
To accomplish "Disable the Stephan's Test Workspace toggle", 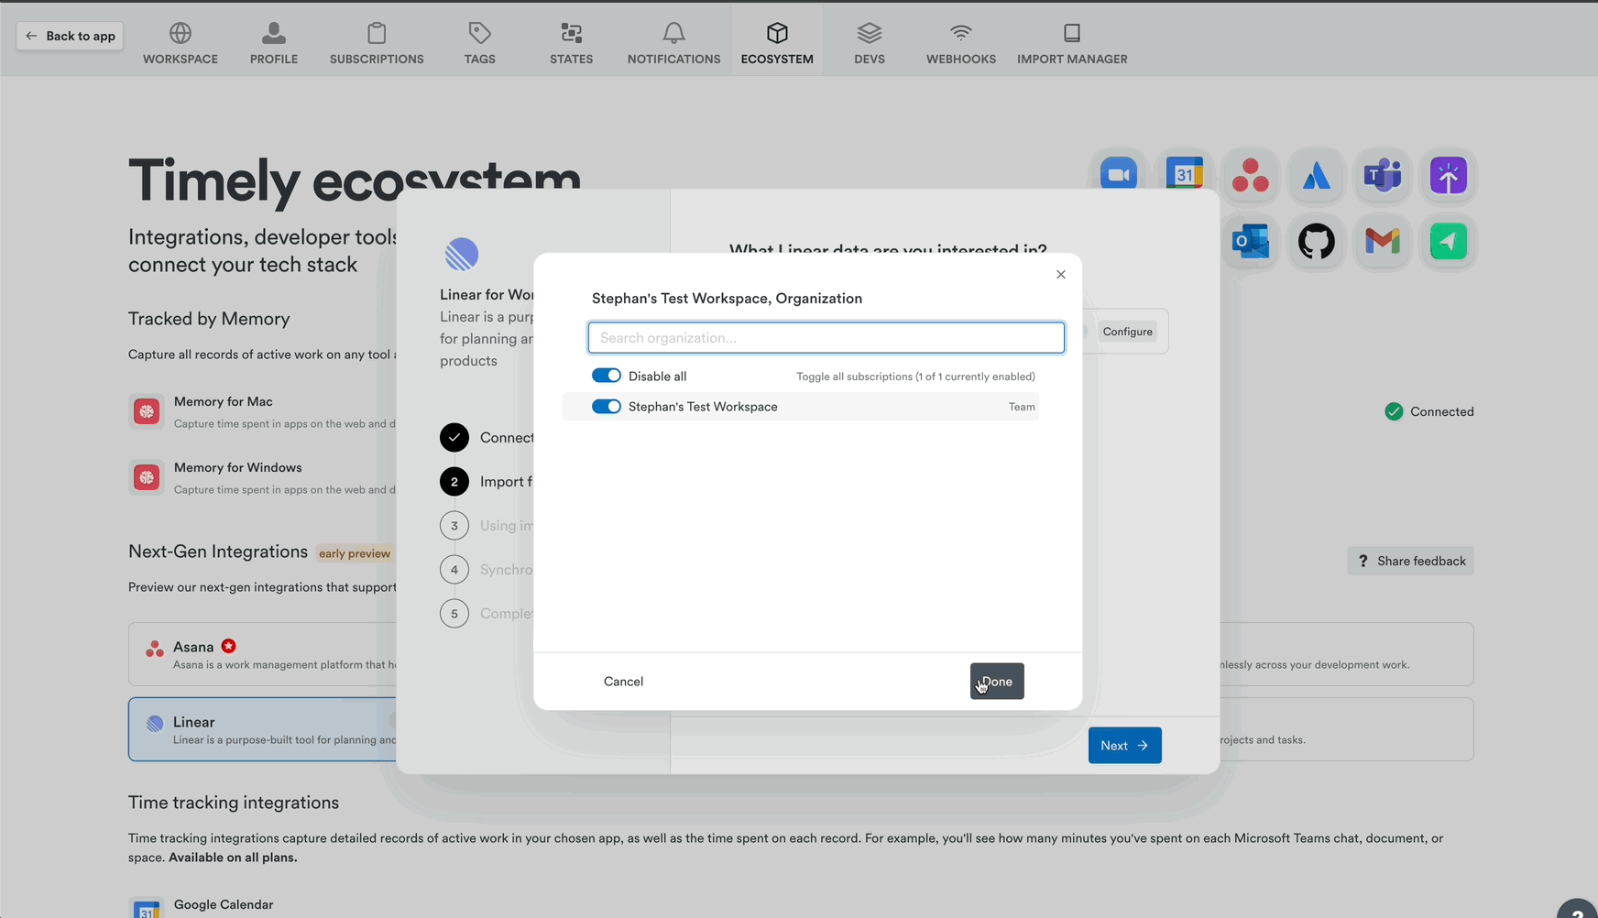I will 606,406.
